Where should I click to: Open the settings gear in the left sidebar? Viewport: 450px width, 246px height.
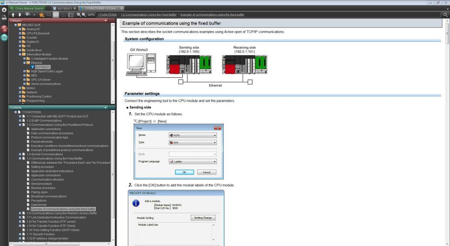pos(4,10)
